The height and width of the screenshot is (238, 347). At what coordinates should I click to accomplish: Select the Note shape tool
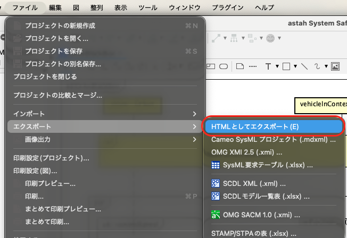[239, 66]
